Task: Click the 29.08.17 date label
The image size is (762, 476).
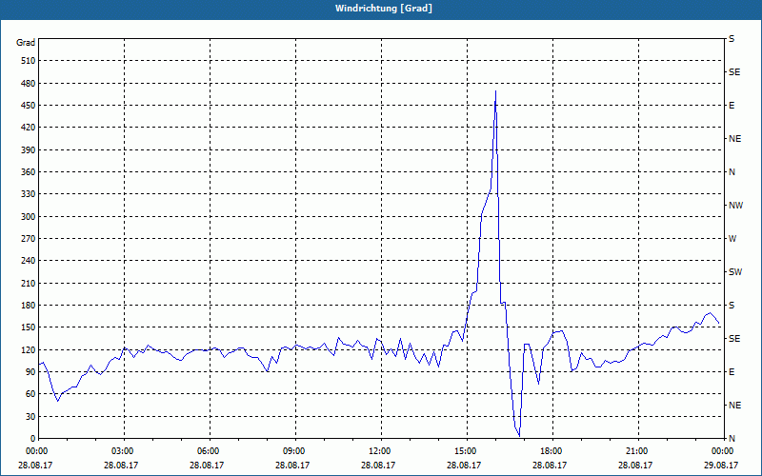Action: (x=721, y=465)
